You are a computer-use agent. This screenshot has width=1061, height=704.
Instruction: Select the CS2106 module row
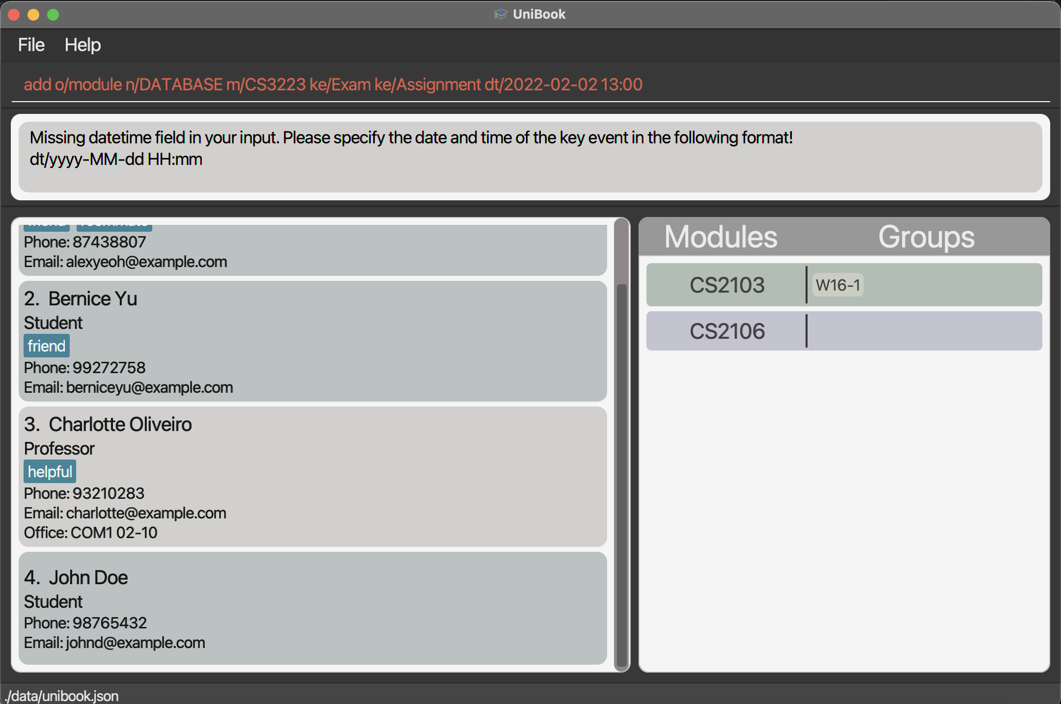click(x=727, y=331)
